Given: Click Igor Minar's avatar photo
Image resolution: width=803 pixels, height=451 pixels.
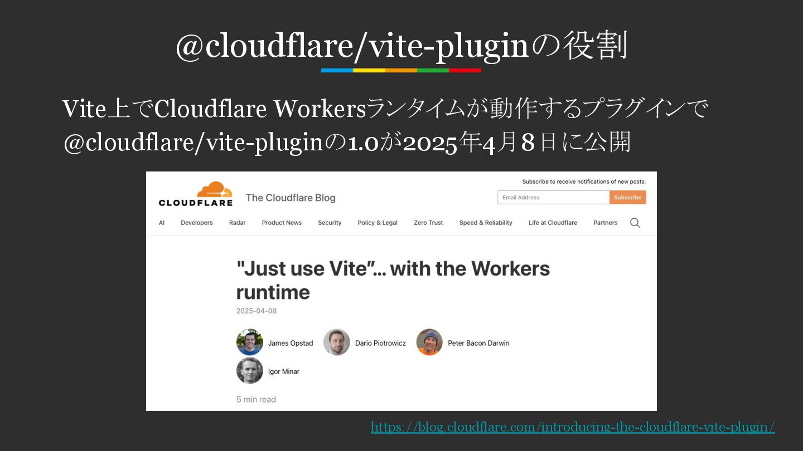Looking at the screenshot, I should (250, 371).
